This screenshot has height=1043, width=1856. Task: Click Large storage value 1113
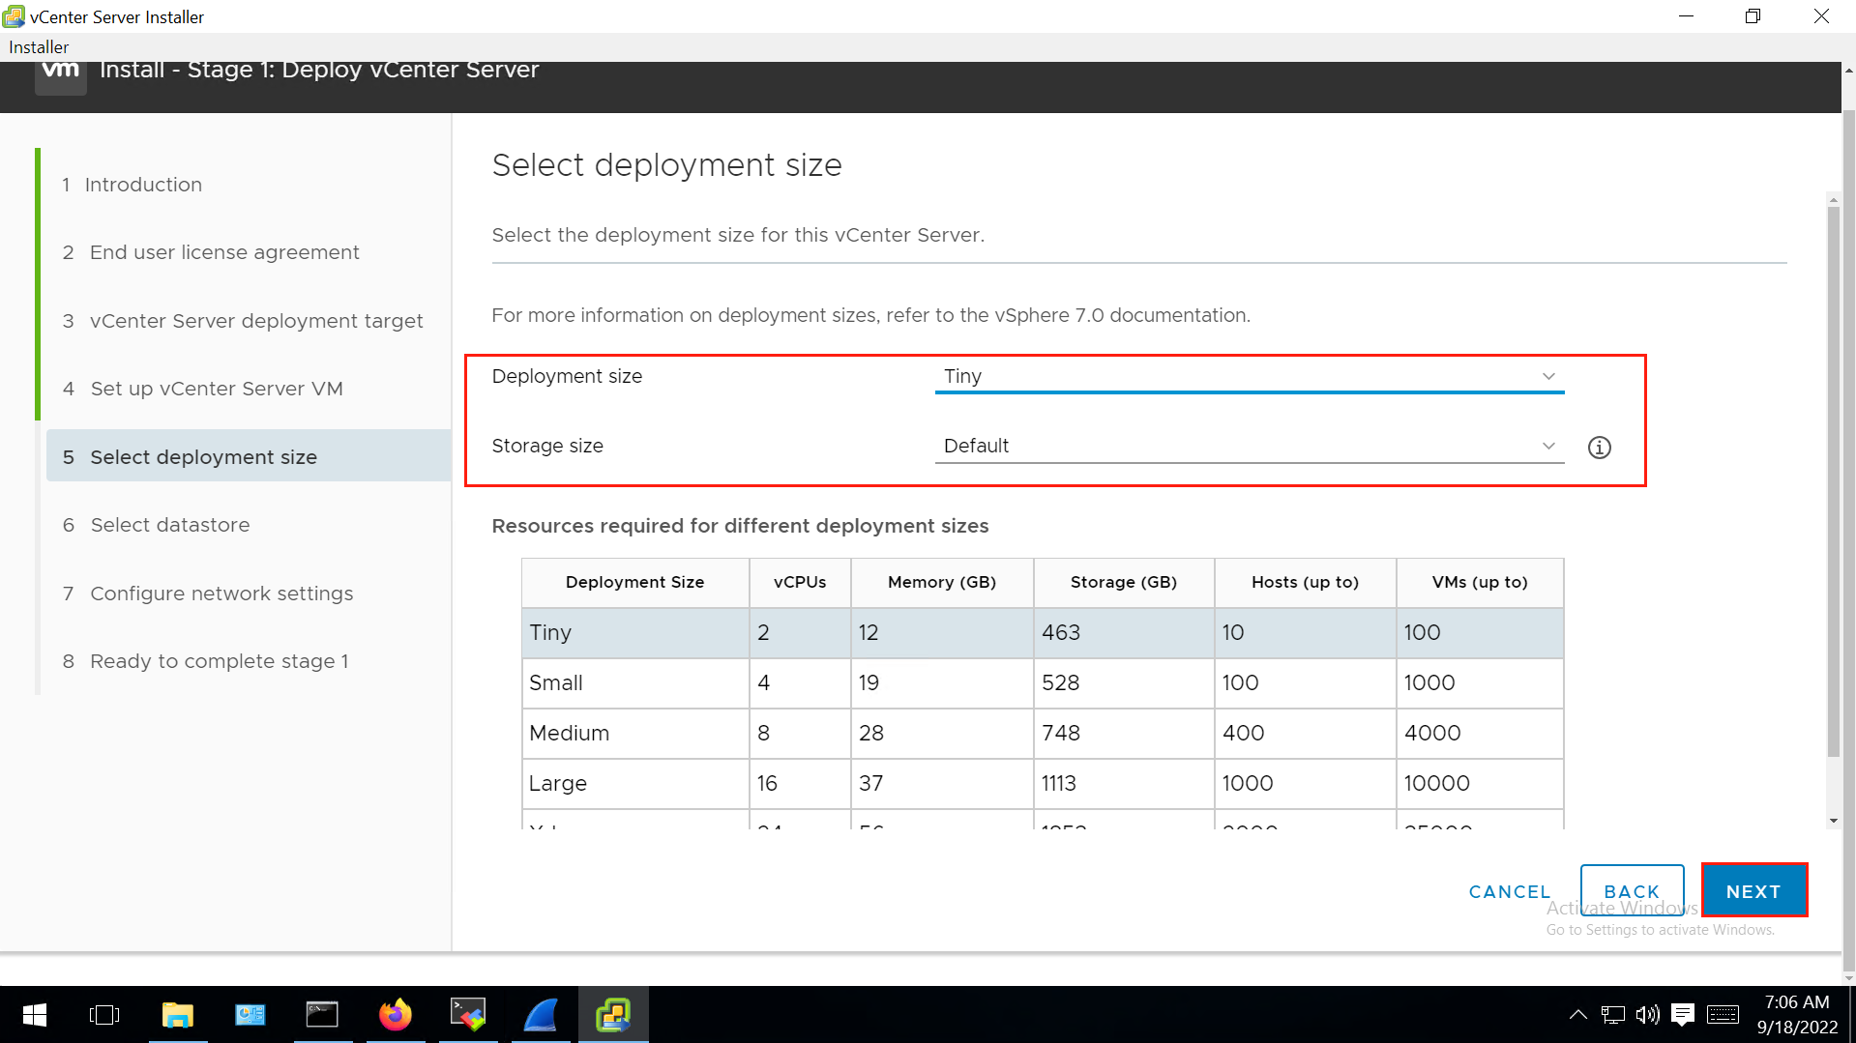1059,784
